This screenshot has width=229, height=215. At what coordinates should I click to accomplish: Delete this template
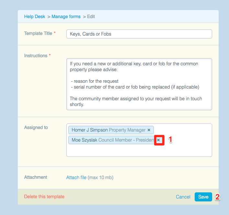[x=44, y=197]
